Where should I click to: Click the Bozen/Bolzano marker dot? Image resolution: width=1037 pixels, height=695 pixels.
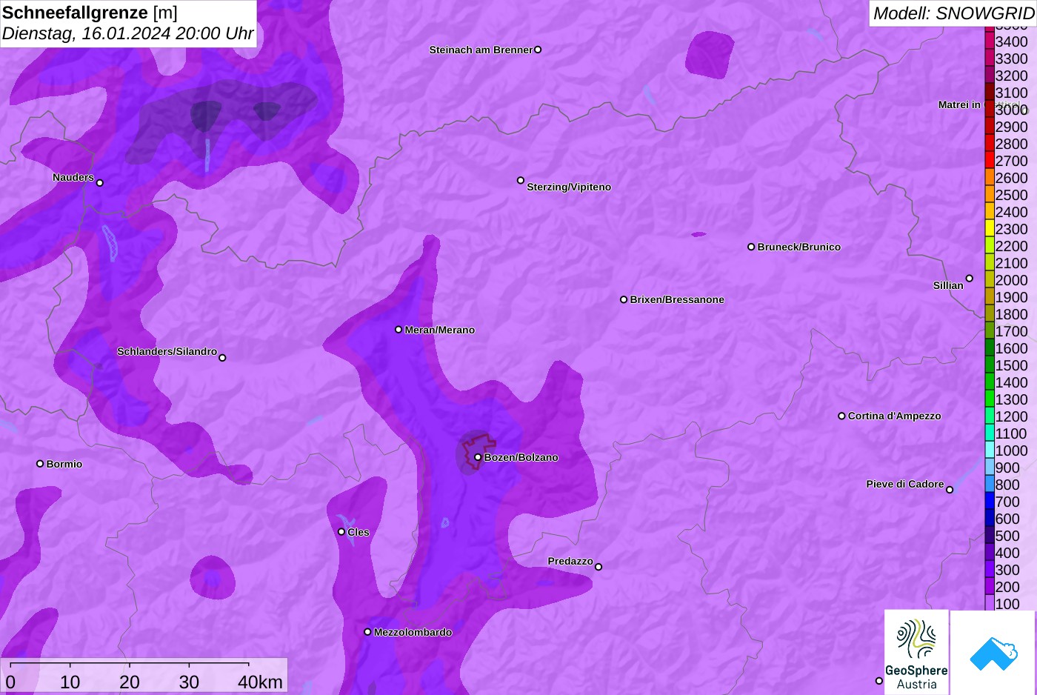point(478,457)
